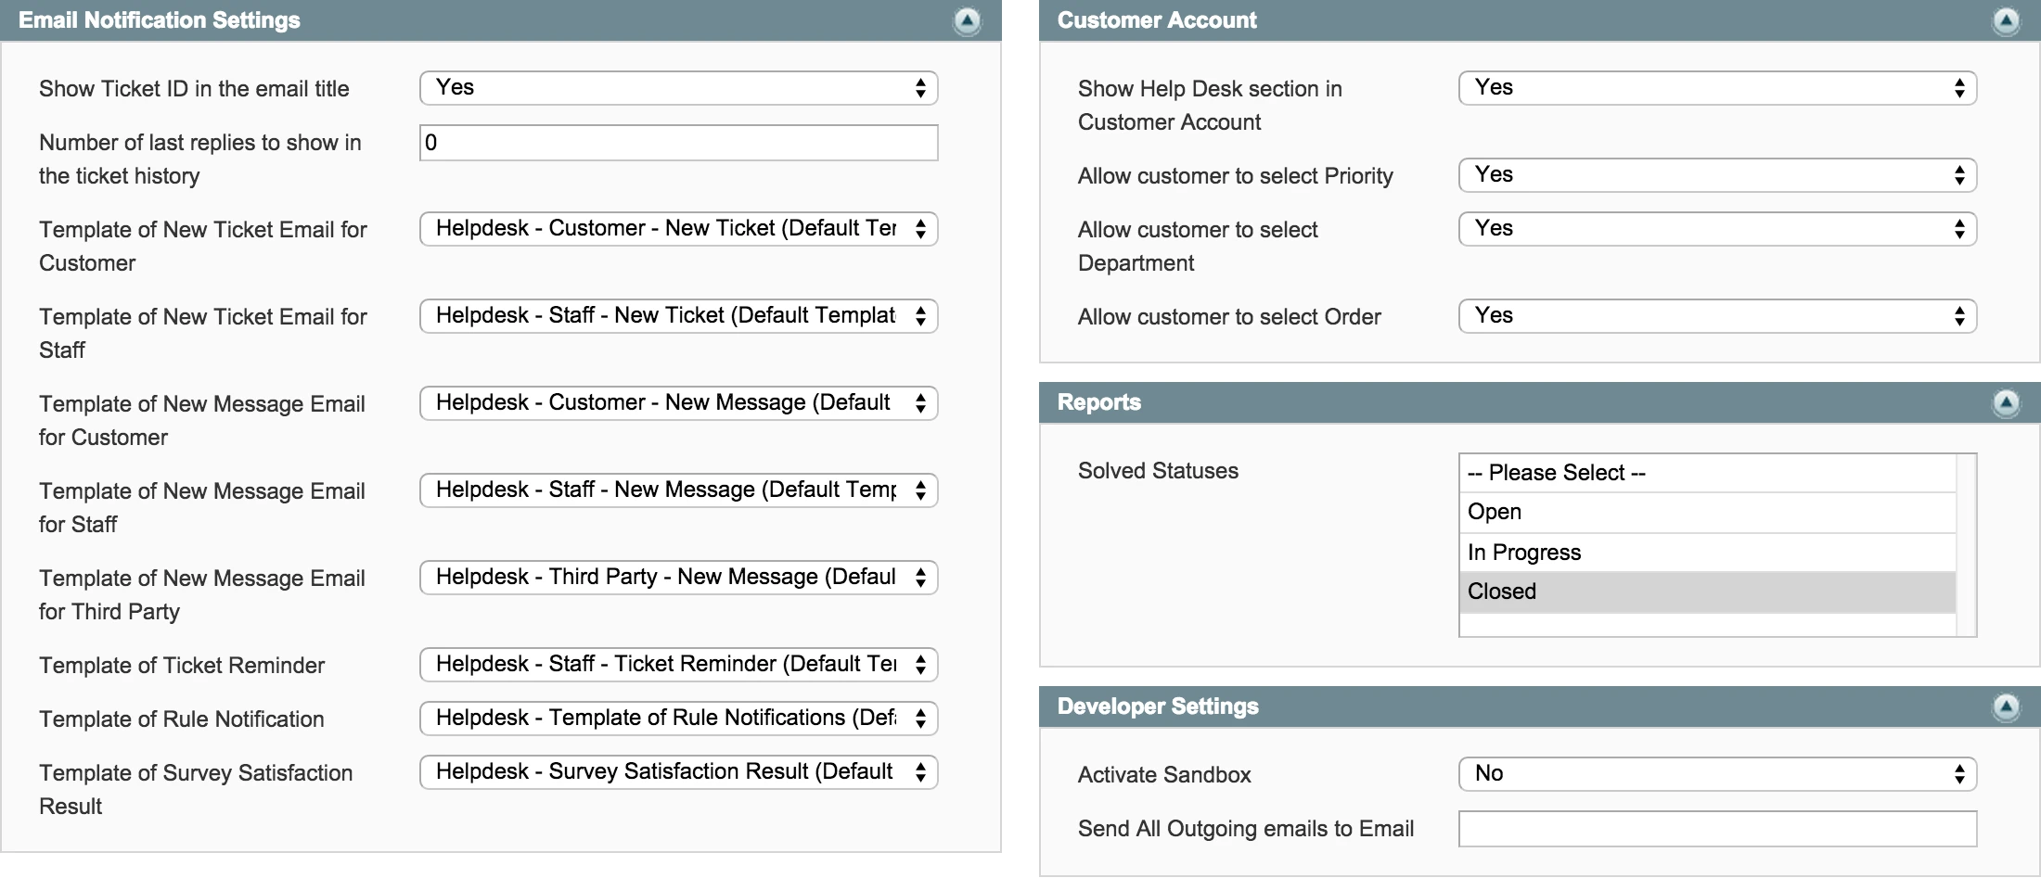The width and height of the screenshot is (2041, 878).
Task: Open New Ticket Email for Customer template dropdown
Action: 678,229
